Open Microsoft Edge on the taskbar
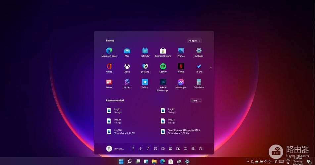The width and height of the screenshot is (315, 165). [x=162, y=161]
